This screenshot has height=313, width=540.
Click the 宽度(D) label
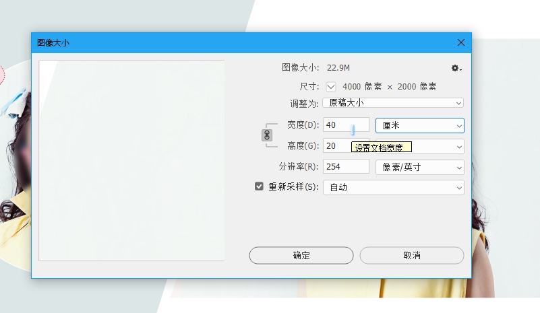303,125
